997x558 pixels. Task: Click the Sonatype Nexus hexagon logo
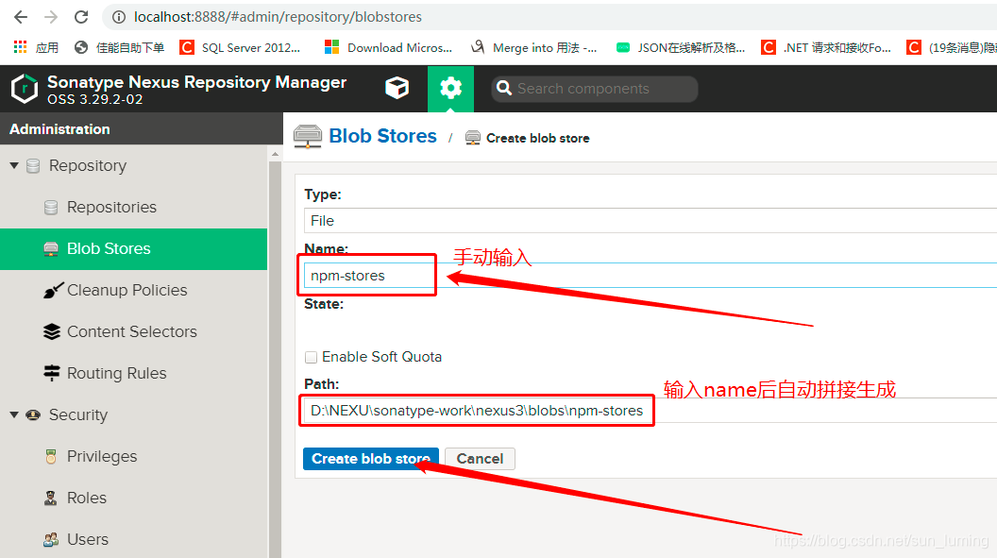[x=25, y=89]
